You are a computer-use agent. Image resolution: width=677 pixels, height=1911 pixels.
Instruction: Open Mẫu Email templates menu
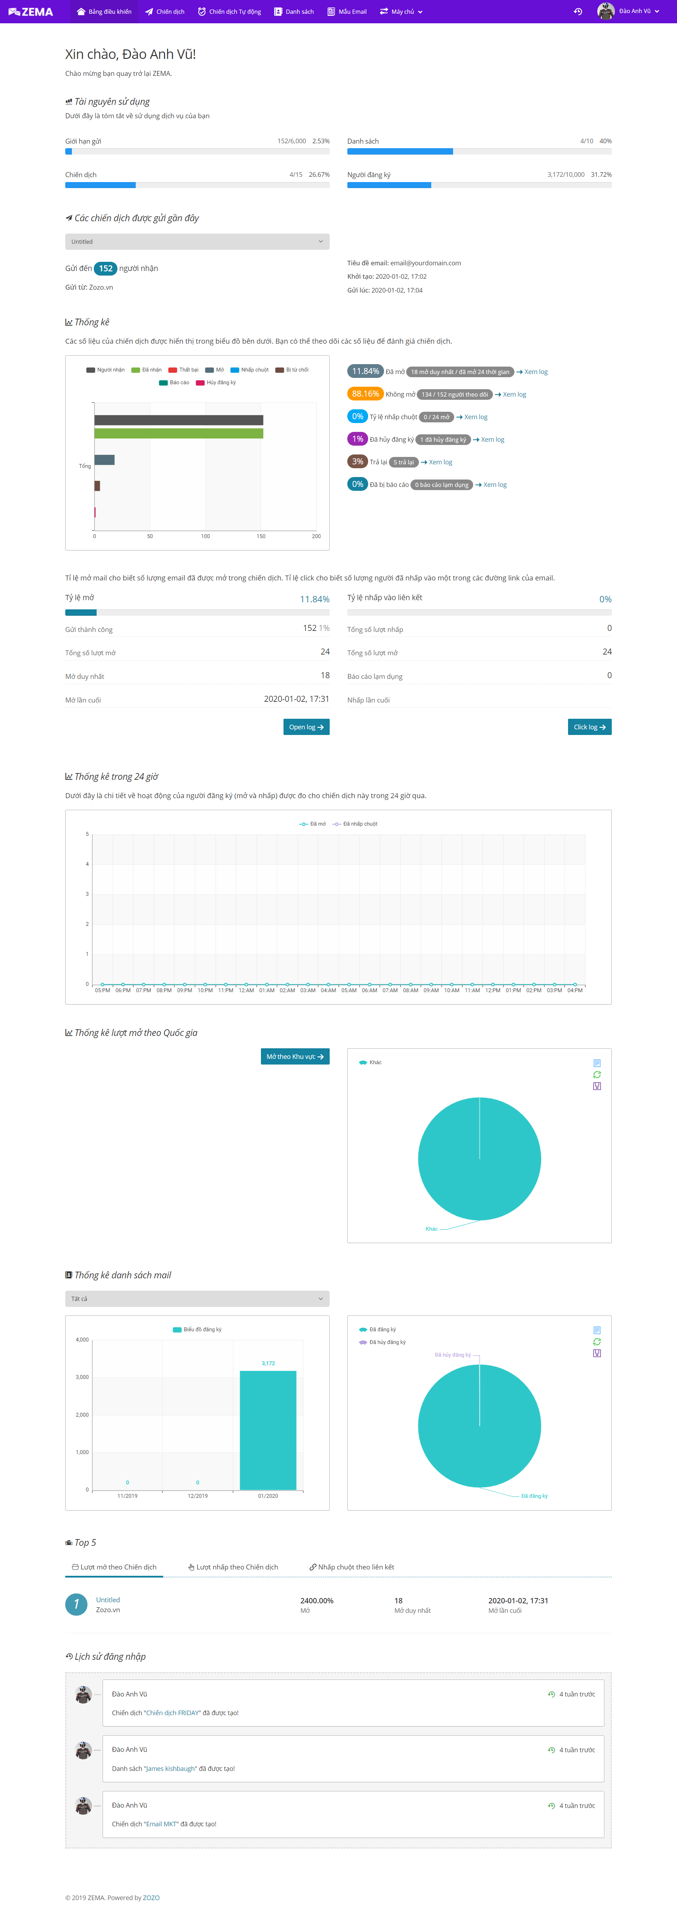click(x=347, y=12)
